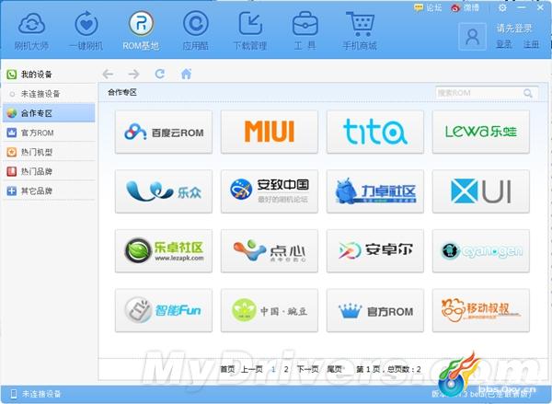
Task: Click status bar 未连接设备 phone icon
Action: pyautogui.click(x=14, y=394)
